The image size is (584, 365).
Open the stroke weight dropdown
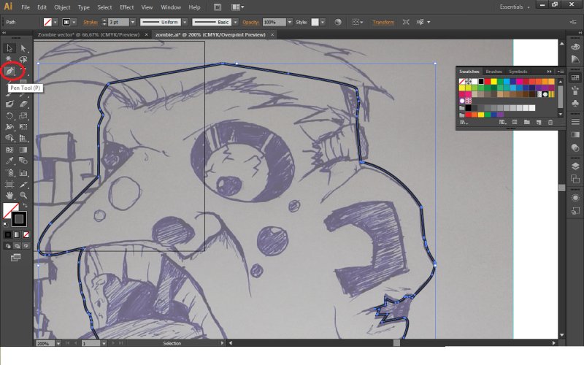[133, 23]
